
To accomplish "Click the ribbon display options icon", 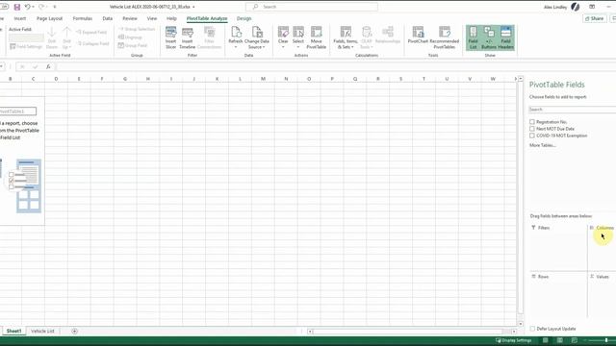I will point(592,7).
